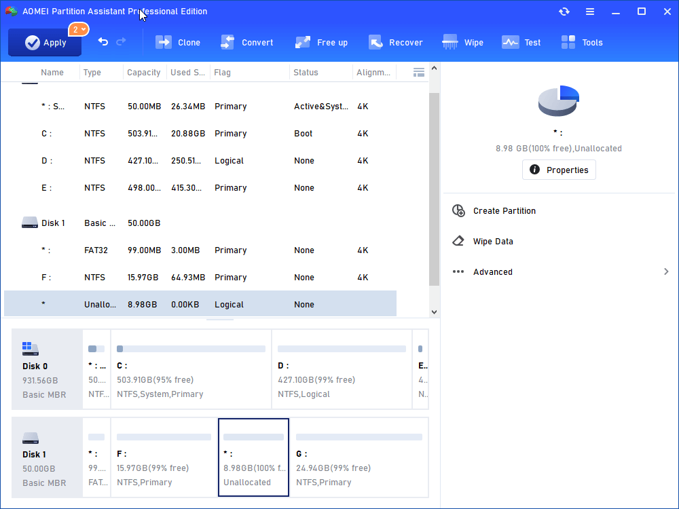This screenshot has height=509, width=679.
Task: Toggle the list column settings icon
Action: (x=418, y=73)
